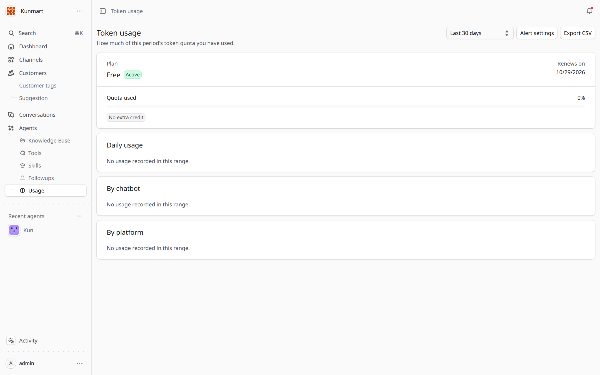This screenshot has width=600, height=375.
Task: Click the By platform heading
Action: coord(125,232)
